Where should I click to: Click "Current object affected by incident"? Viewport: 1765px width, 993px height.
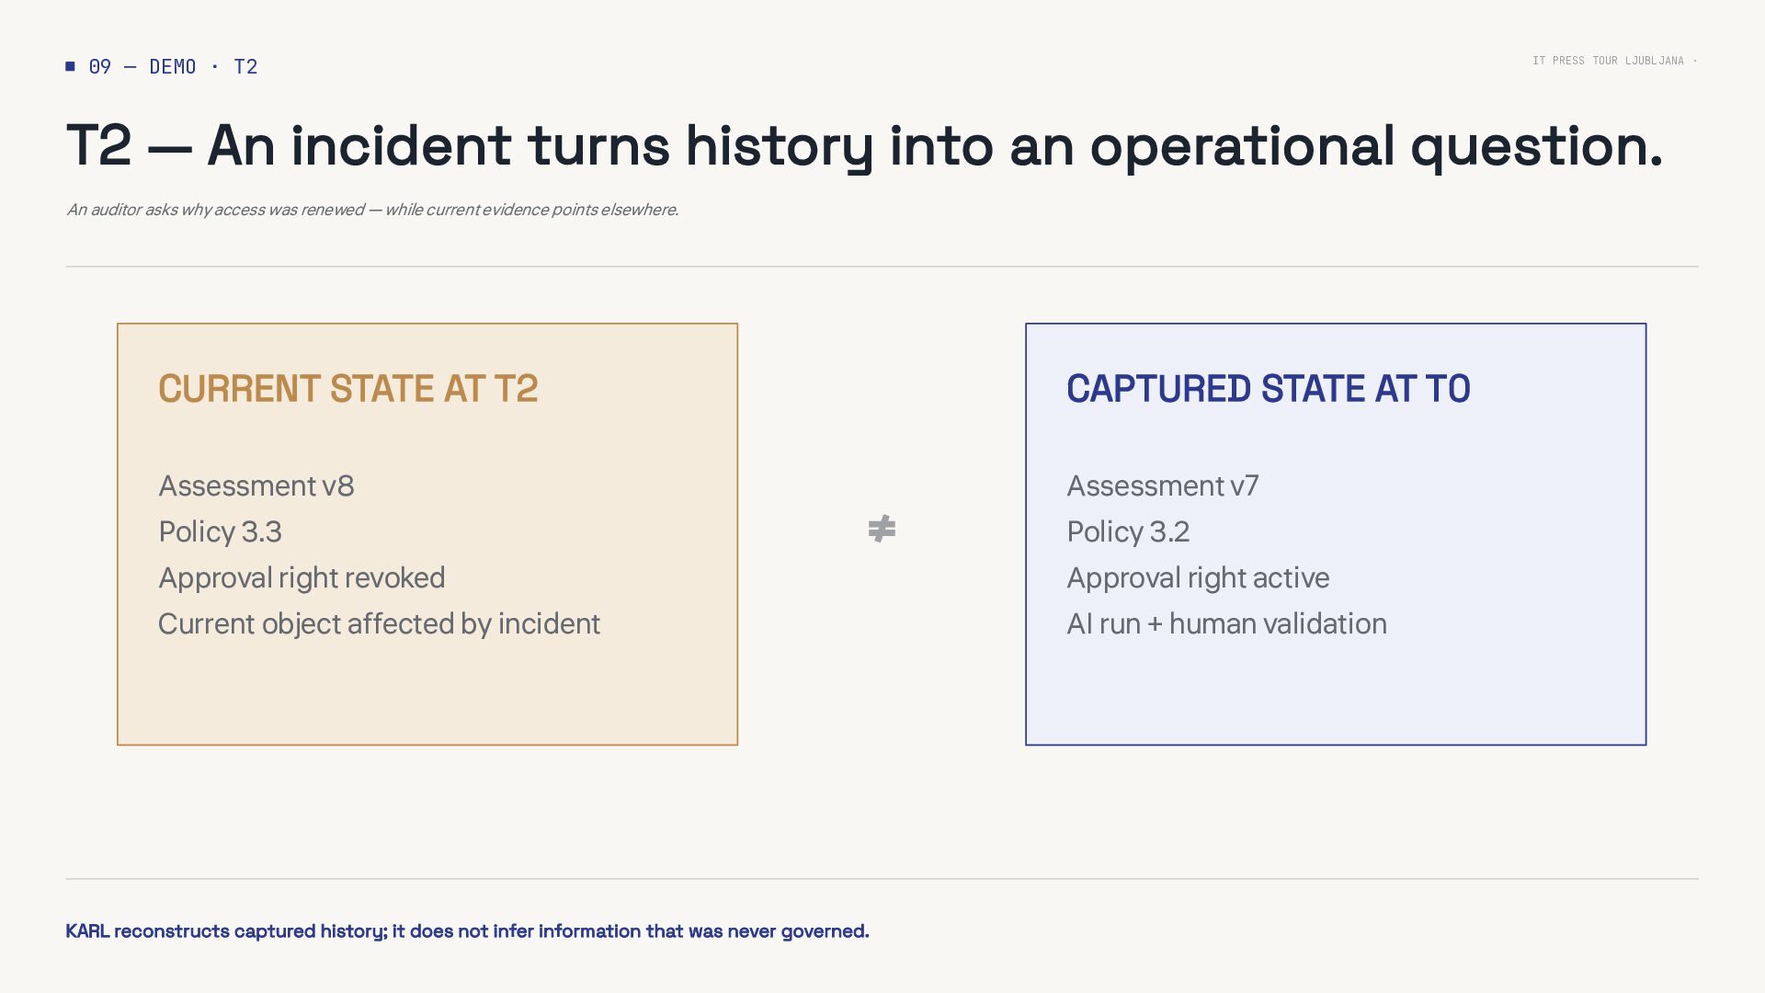click(379, 623)
